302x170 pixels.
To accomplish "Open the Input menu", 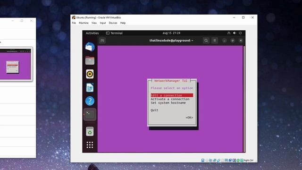I will (x=103, y=23).
